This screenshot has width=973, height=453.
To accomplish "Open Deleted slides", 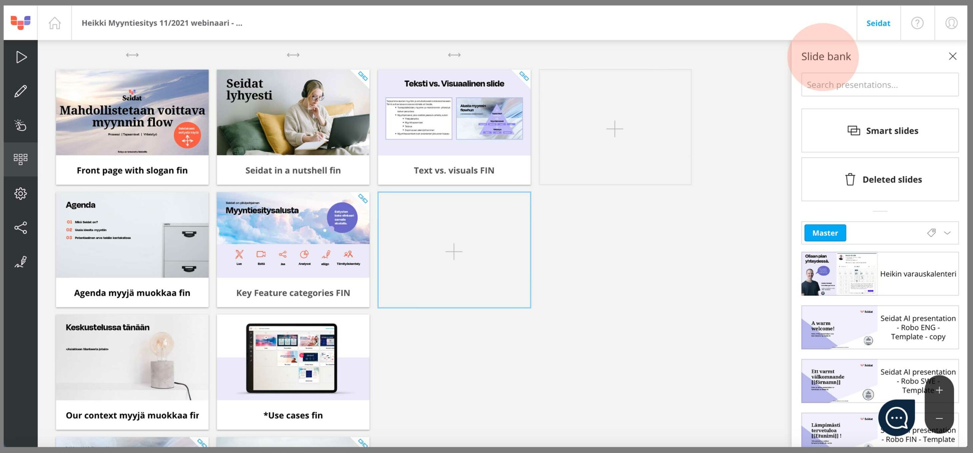I will (880, 179).
